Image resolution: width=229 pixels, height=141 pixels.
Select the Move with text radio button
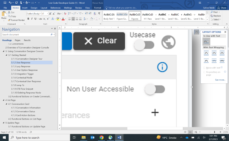point(205,68)
